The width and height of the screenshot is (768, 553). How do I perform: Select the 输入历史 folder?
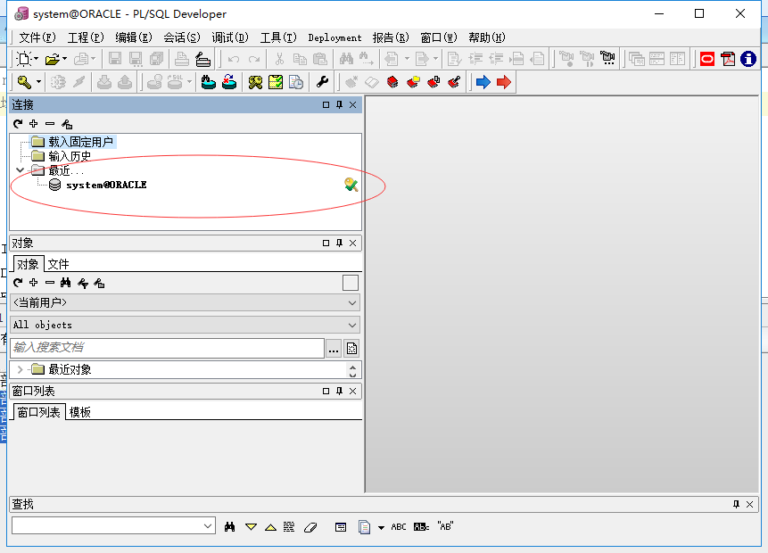tap(70, 156)
